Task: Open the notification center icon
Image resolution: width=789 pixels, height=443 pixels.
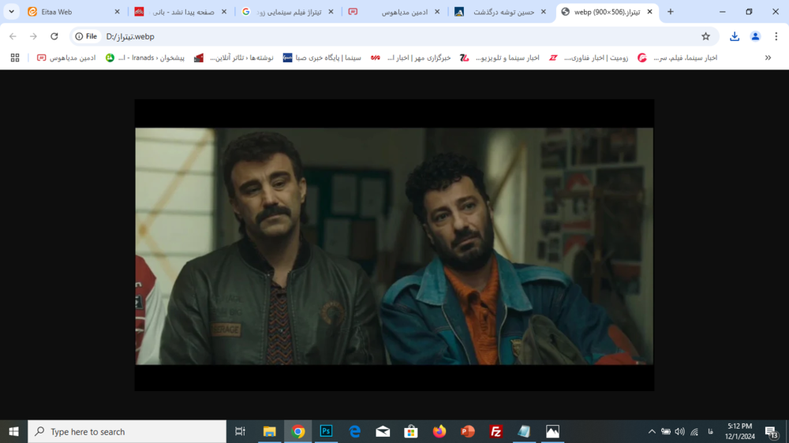Action: coord(772,431)
